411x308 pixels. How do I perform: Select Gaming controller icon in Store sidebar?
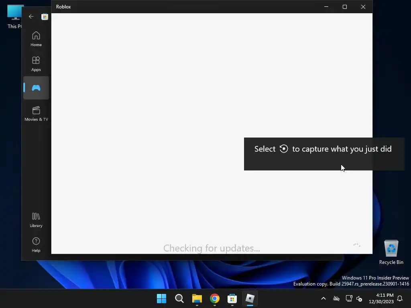click(x=36, y=88)
